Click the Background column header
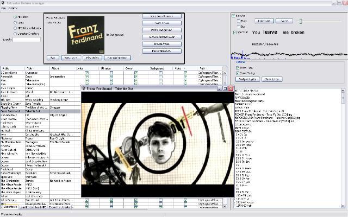The image size is (348, 217). 160,68
